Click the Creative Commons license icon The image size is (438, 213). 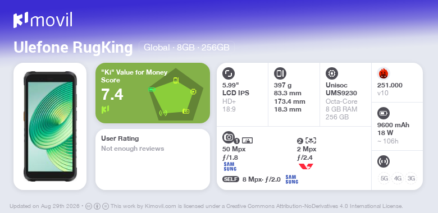click(x=89, y=206)
